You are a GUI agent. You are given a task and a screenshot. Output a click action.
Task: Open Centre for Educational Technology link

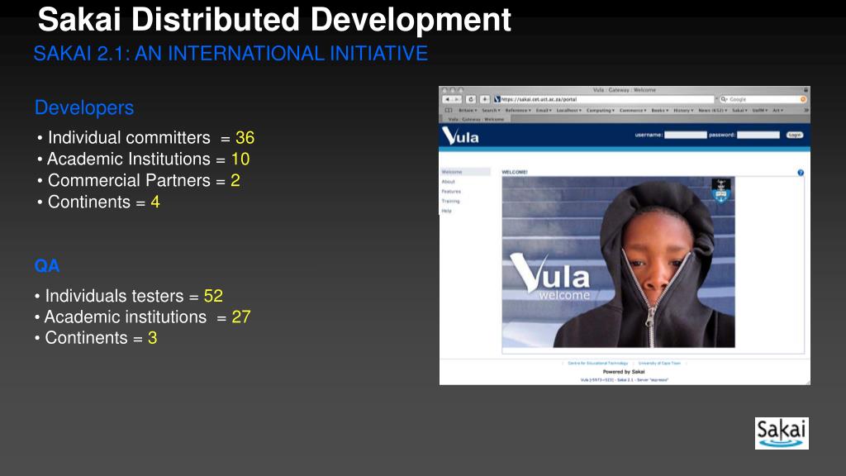[x=598, y=364]
